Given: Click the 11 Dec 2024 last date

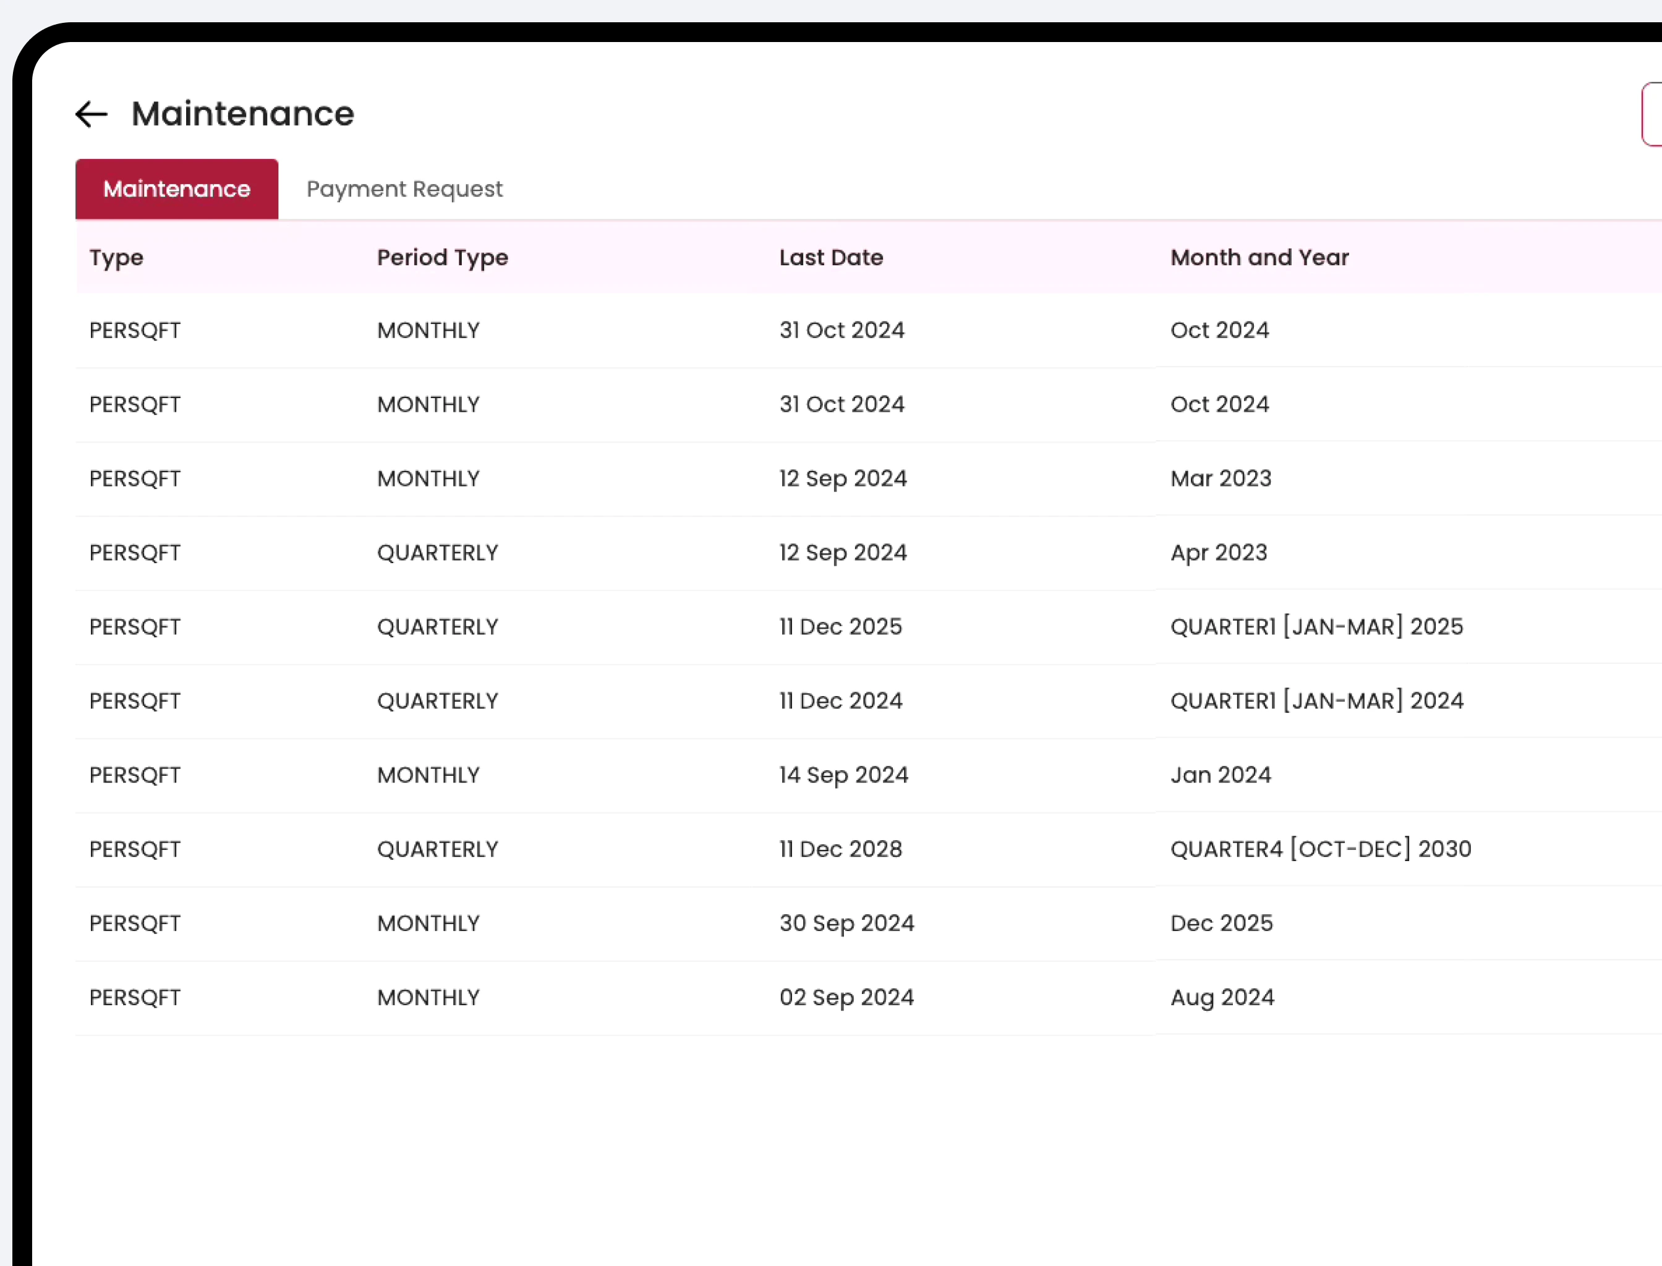Looking at the screenshot, I should (x=840, y=701).
